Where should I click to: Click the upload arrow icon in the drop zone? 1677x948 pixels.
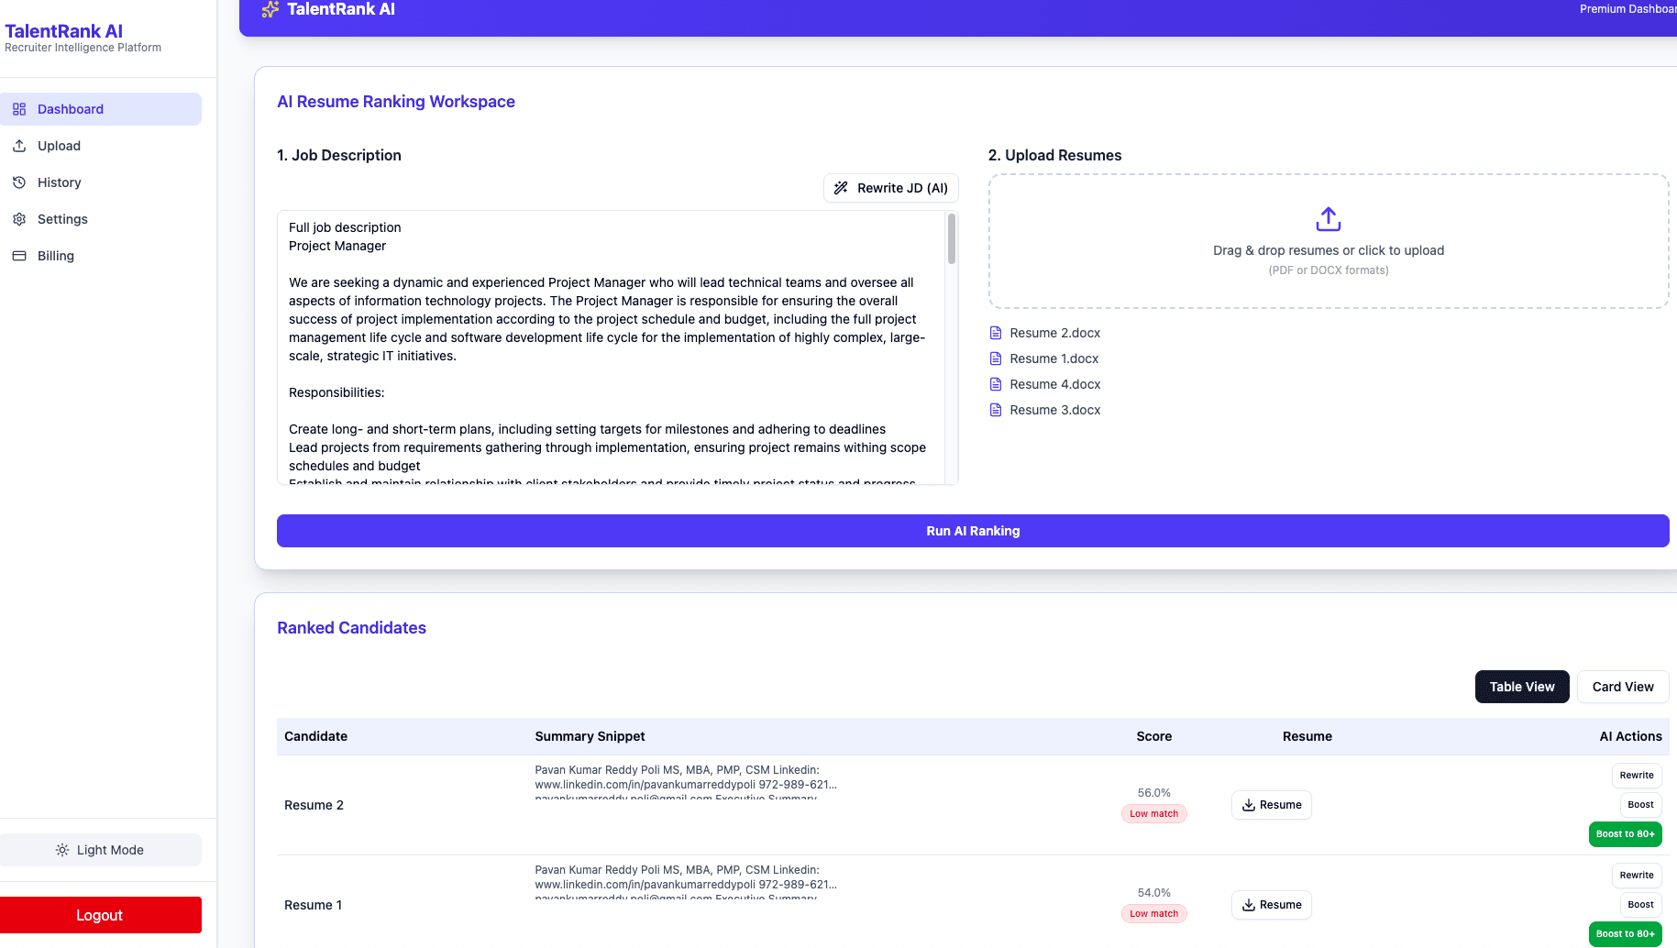click(x=1328, y=219)
